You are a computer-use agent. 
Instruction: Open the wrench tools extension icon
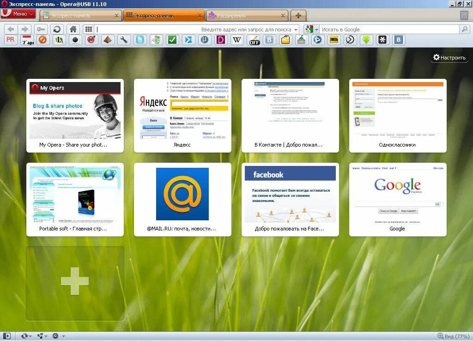pyautogui.click(x=124, y=40)
